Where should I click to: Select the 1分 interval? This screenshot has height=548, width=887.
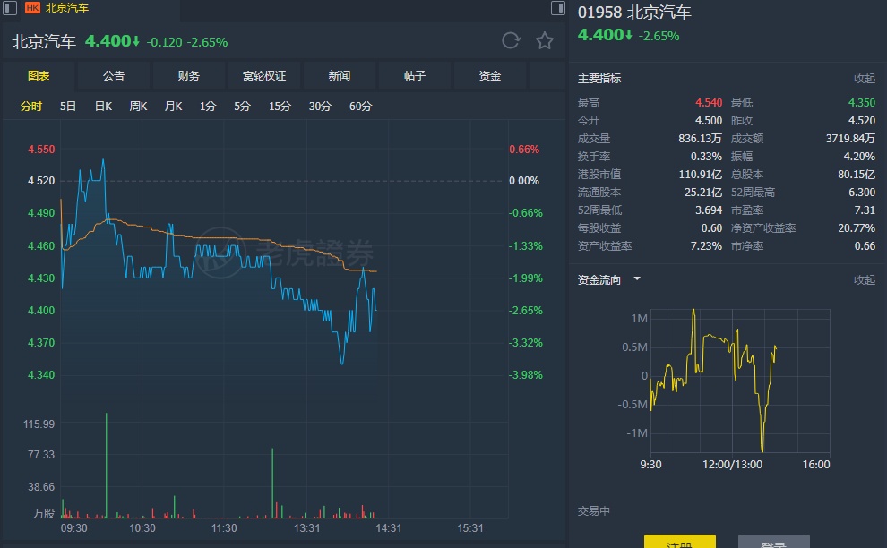coord(208,107)
